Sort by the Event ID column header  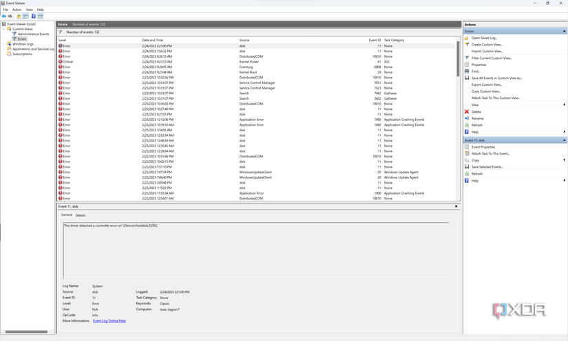pos(346,40)
